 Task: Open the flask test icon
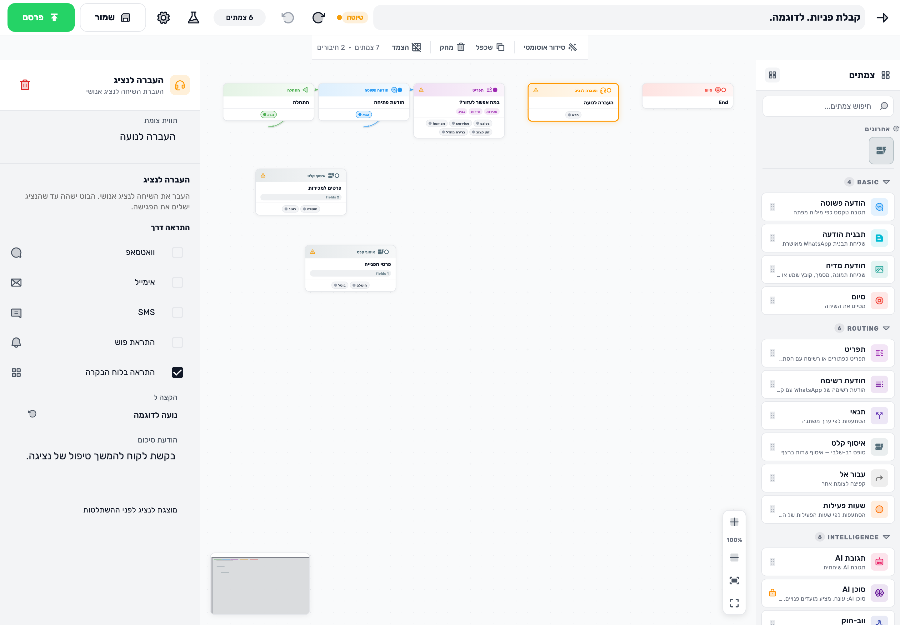(193, 17)
